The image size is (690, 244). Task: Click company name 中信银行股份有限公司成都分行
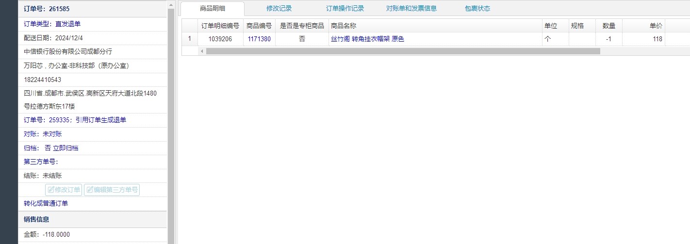click(68, 51)
